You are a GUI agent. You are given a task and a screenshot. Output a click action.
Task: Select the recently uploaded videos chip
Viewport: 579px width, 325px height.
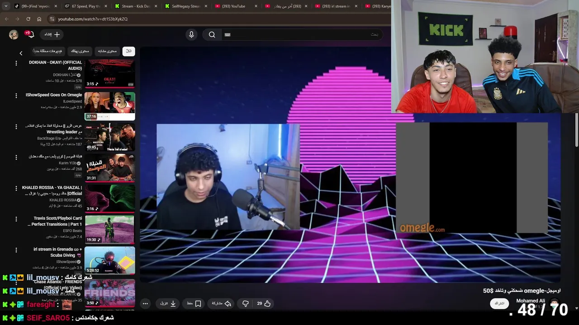click(47, 51)
